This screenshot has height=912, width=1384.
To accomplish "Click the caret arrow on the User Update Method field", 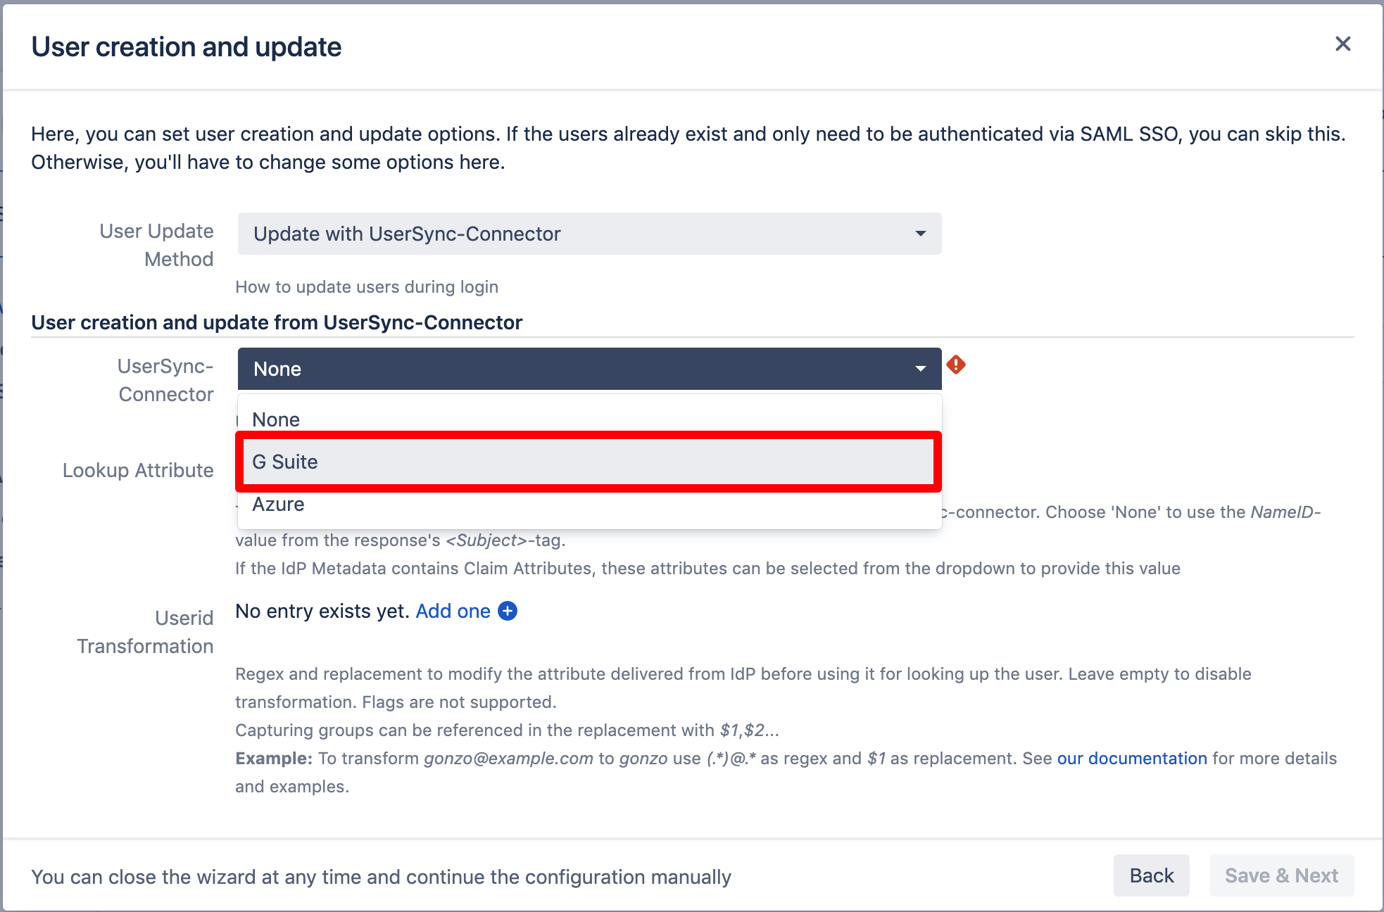I will pyautogui.click(x=920, y=234).
